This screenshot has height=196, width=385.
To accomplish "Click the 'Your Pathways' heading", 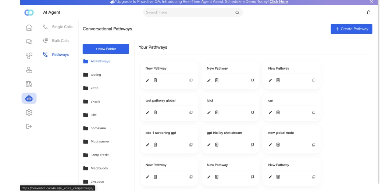I will [153, 47].
